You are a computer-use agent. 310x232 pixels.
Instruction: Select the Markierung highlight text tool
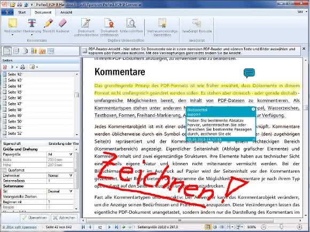click(32, 25)
